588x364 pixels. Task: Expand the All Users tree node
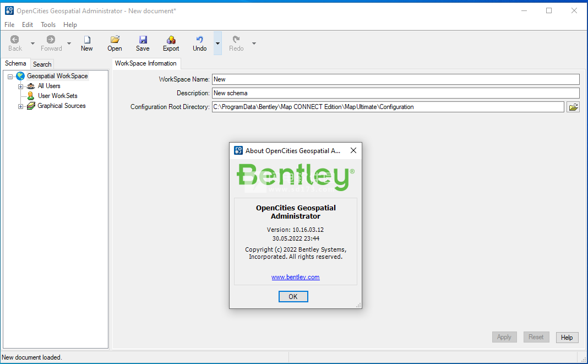[x=20, y=86]
